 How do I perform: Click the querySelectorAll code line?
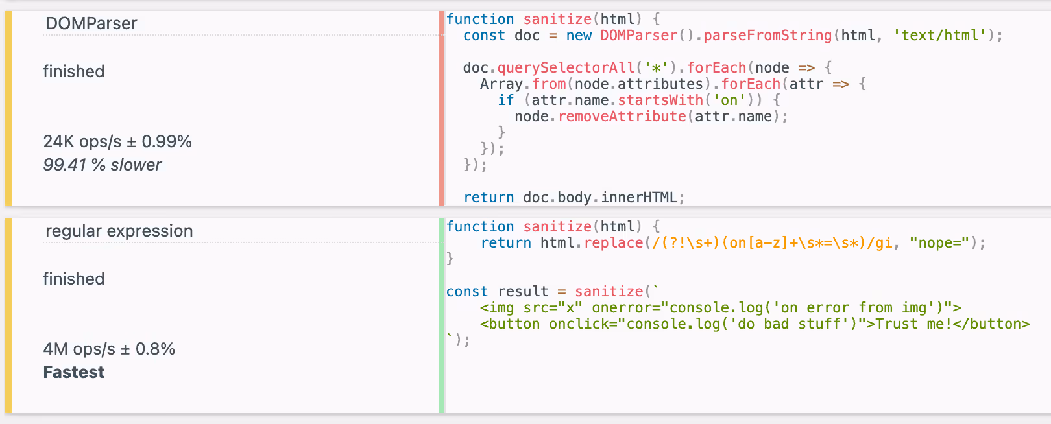click(647, 68)
